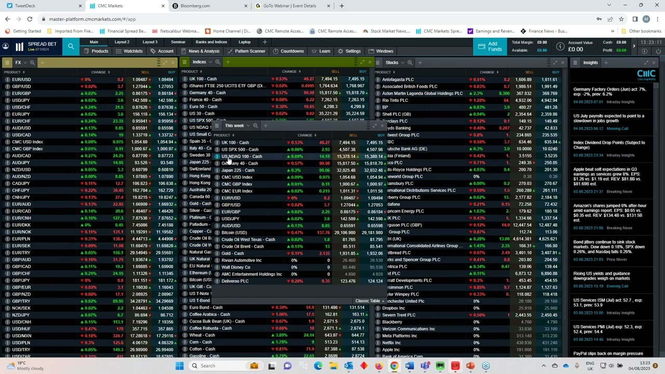Switch to the Main layout tab
665x374 pixels.
[x=94, y=42]
